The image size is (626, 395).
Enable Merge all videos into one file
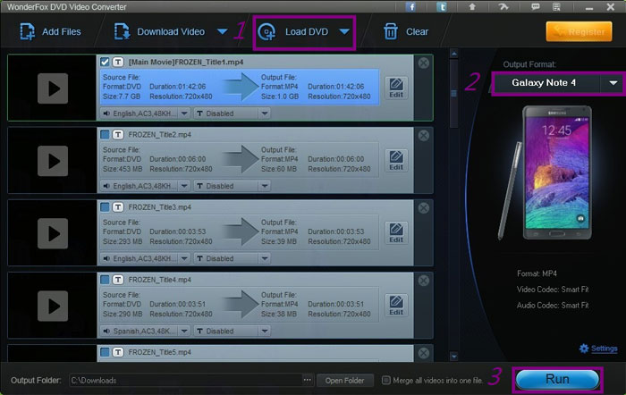pos(385,380)
